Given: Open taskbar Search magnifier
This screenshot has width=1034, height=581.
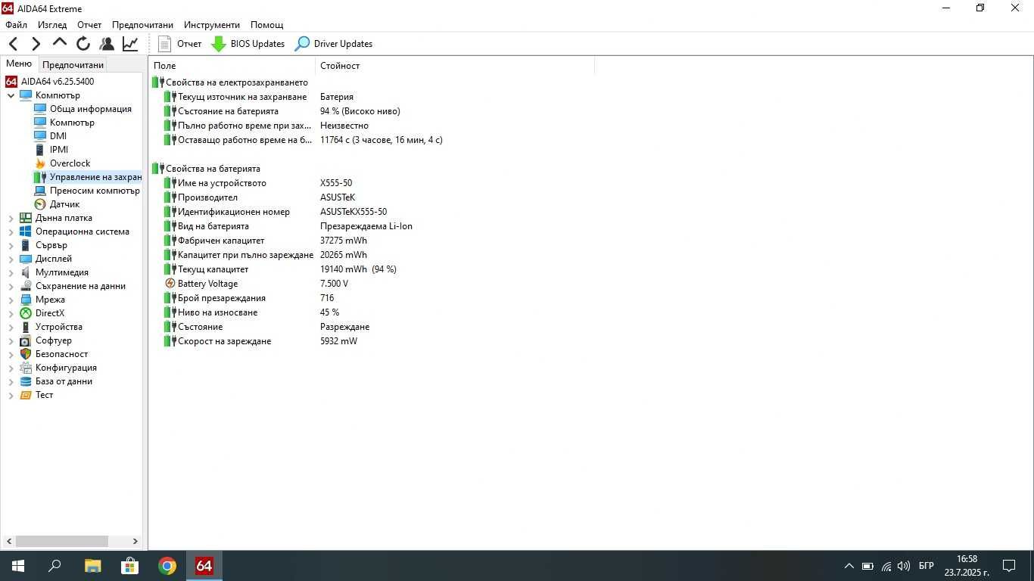Looking at the screenshot, I should [55, 566].
